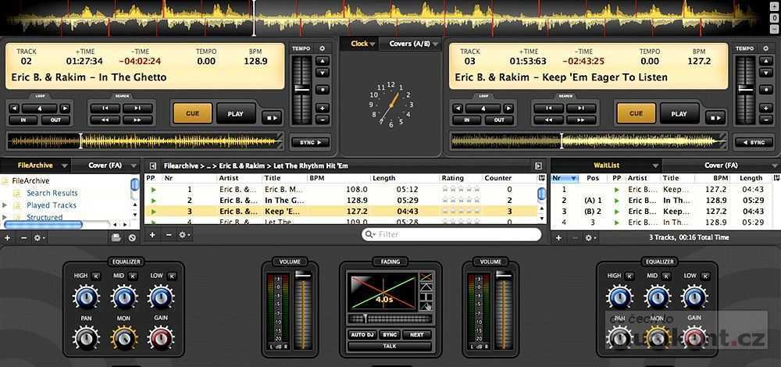Add item to FileArchive with plus icon
This screenshot has width=781, height=367.
8,237
